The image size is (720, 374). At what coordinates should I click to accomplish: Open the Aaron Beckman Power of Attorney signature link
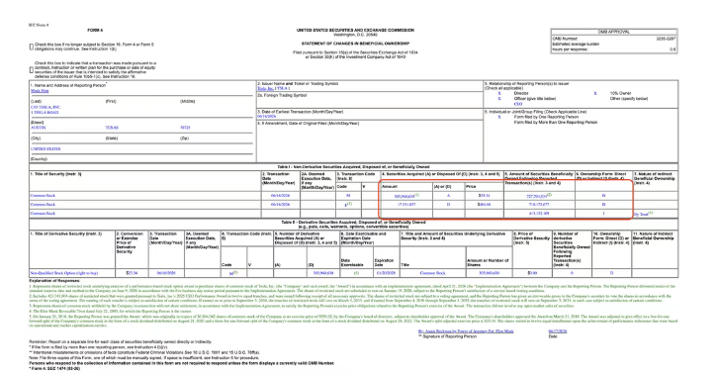(466, 330)
